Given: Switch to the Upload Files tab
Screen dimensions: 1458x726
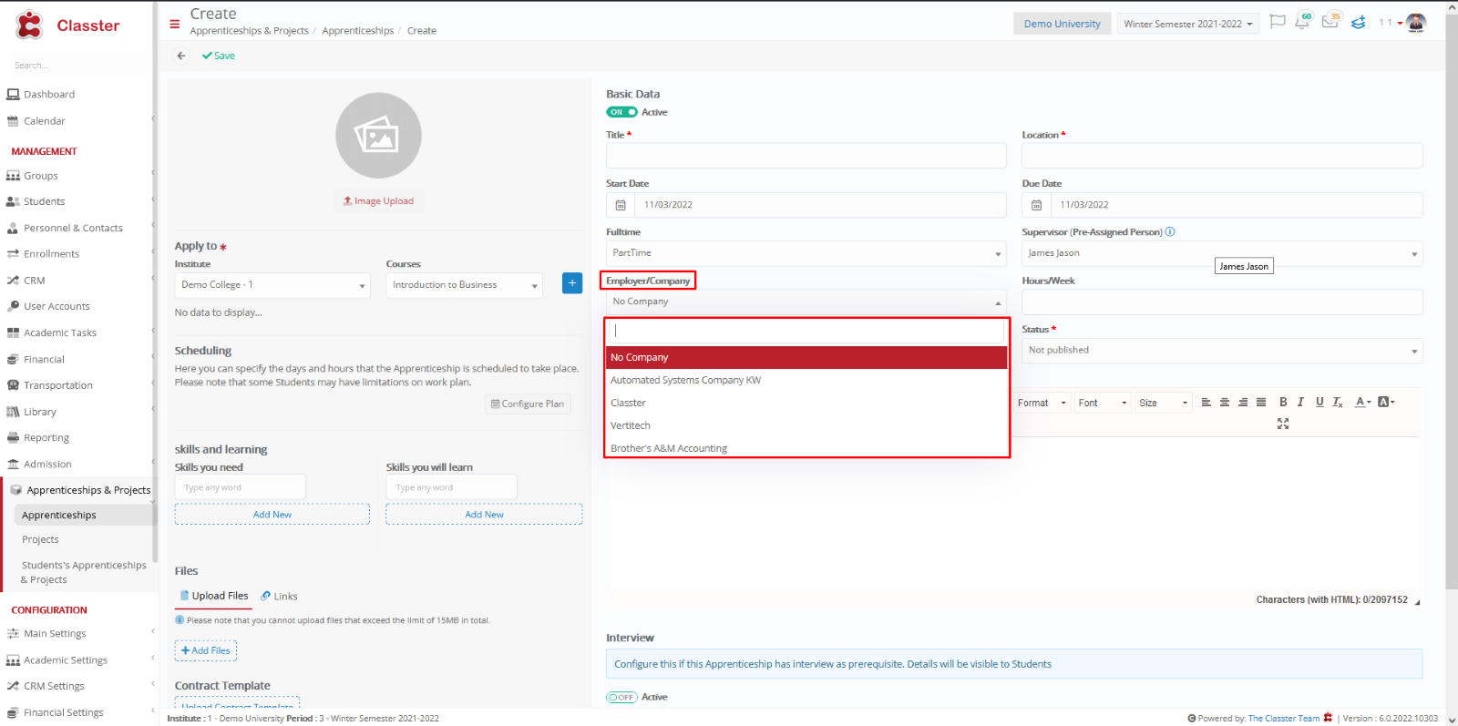Looking at the screenshot, I should (x=213, y=596).
